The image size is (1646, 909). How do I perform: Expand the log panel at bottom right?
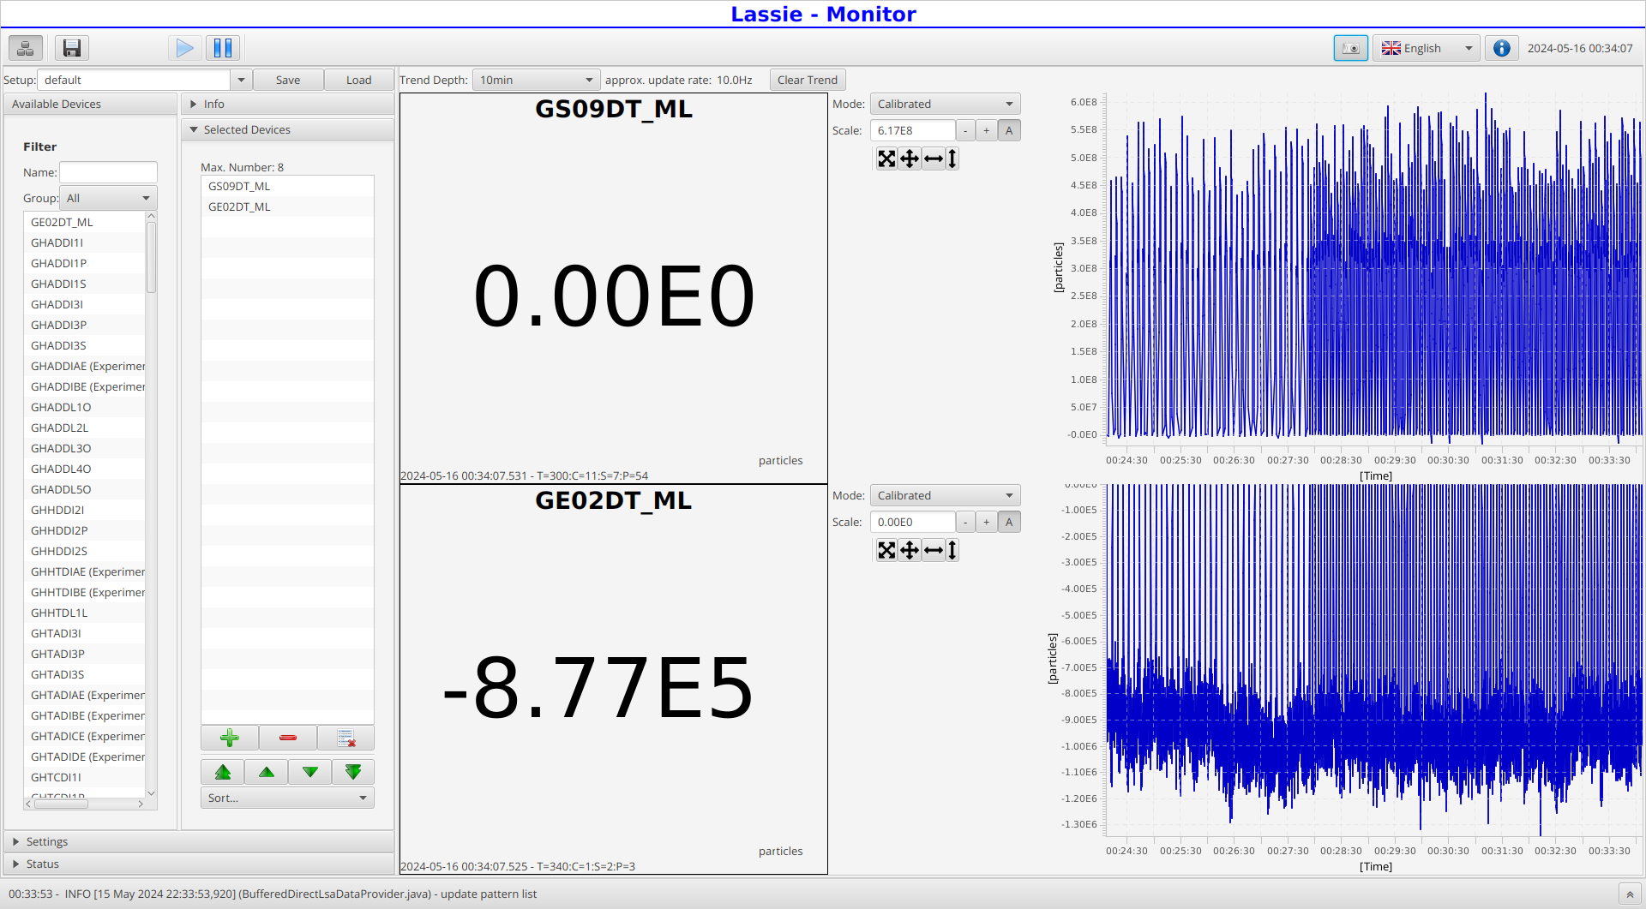1630,894
